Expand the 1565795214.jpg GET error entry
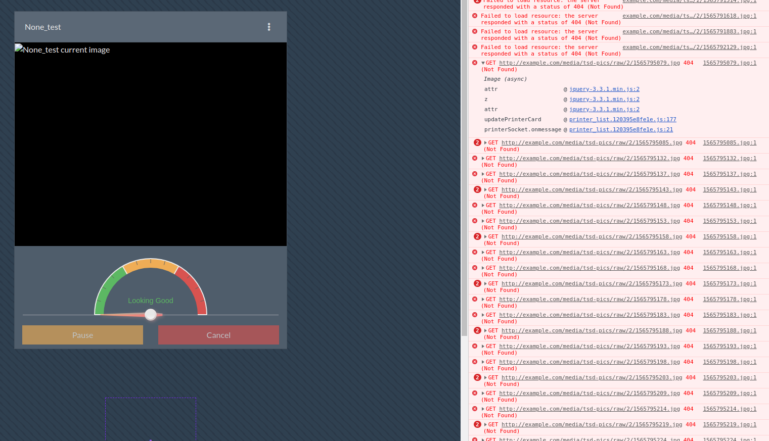Image resolution: width=769 pixels, height=441 pixels. [483, 409]
